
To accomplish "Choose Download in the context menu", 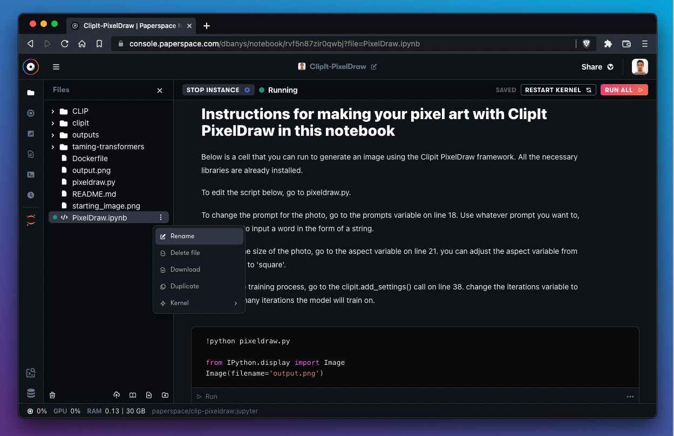I will pos(199,269).
